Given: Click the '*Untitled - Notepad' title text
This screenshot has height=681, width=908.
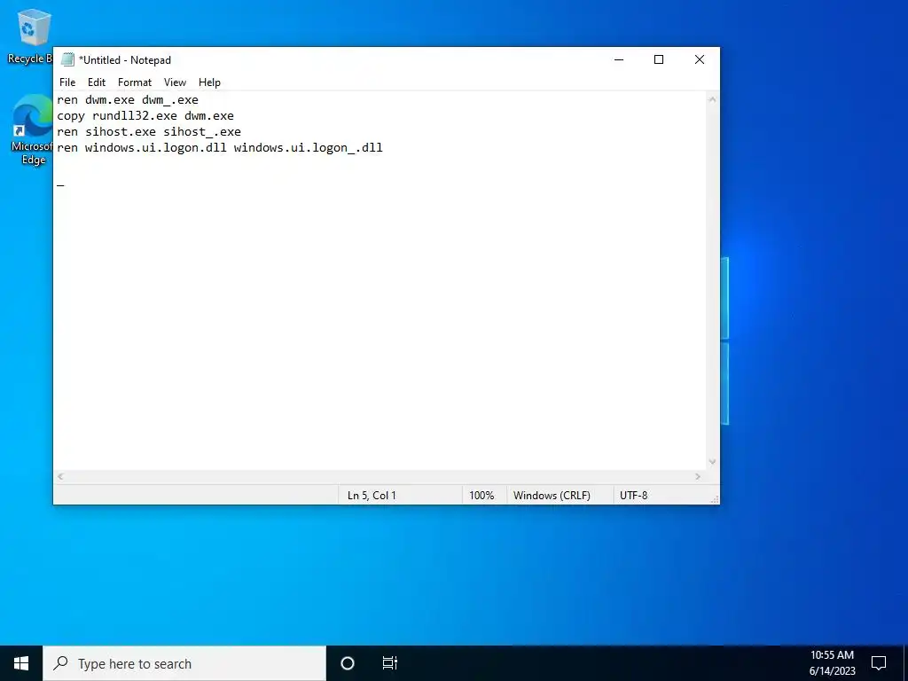Looking at the screenshot, I should click(x=124, y=60).
